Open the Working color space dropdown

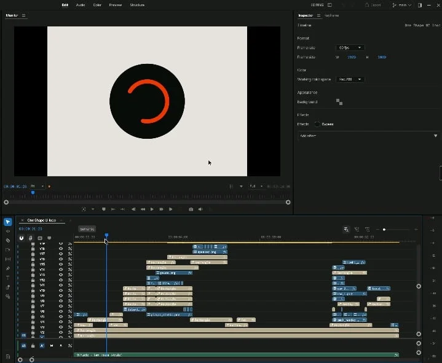[350, 79]
